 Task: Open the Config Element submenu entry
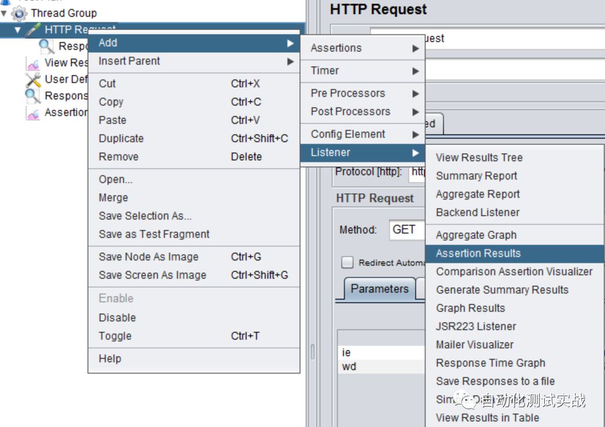(x=362, y=134)
